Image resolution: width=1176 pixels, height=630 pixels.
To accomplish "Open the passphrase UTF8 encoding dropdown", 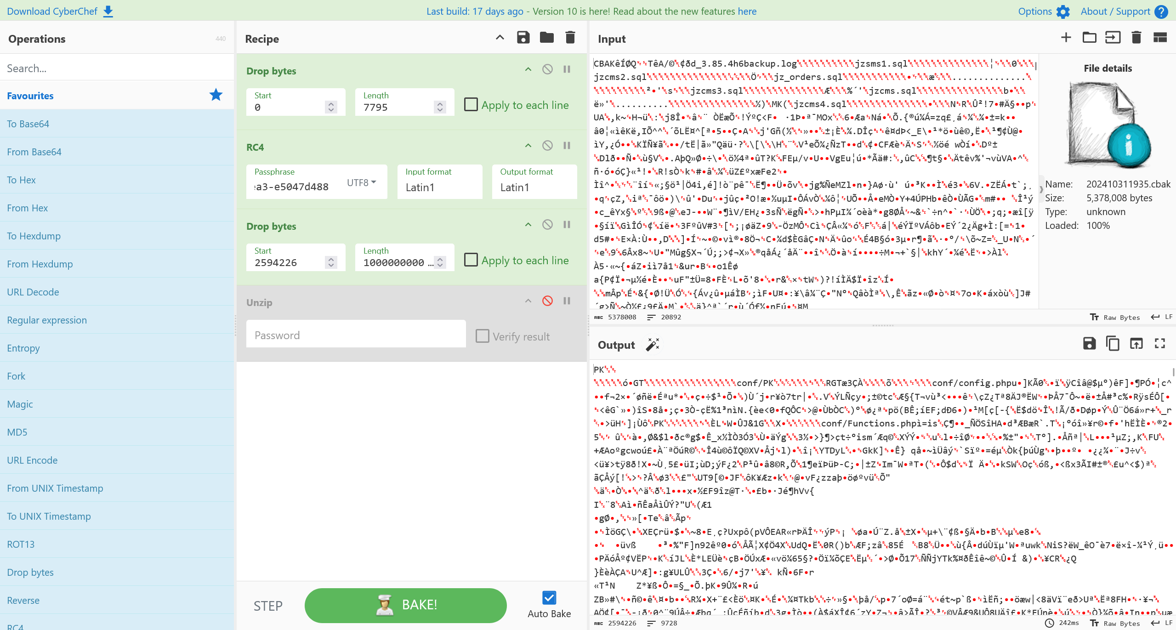I will click(362, 182).
